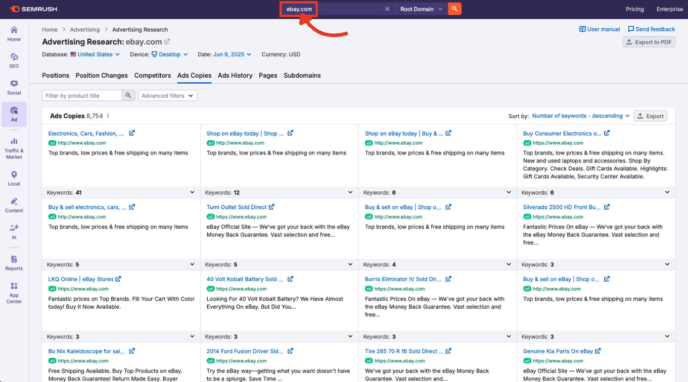The height and width of the screenshot is (382, 688).
Task: Click the filter by product title field
Action: click(81, 95)
